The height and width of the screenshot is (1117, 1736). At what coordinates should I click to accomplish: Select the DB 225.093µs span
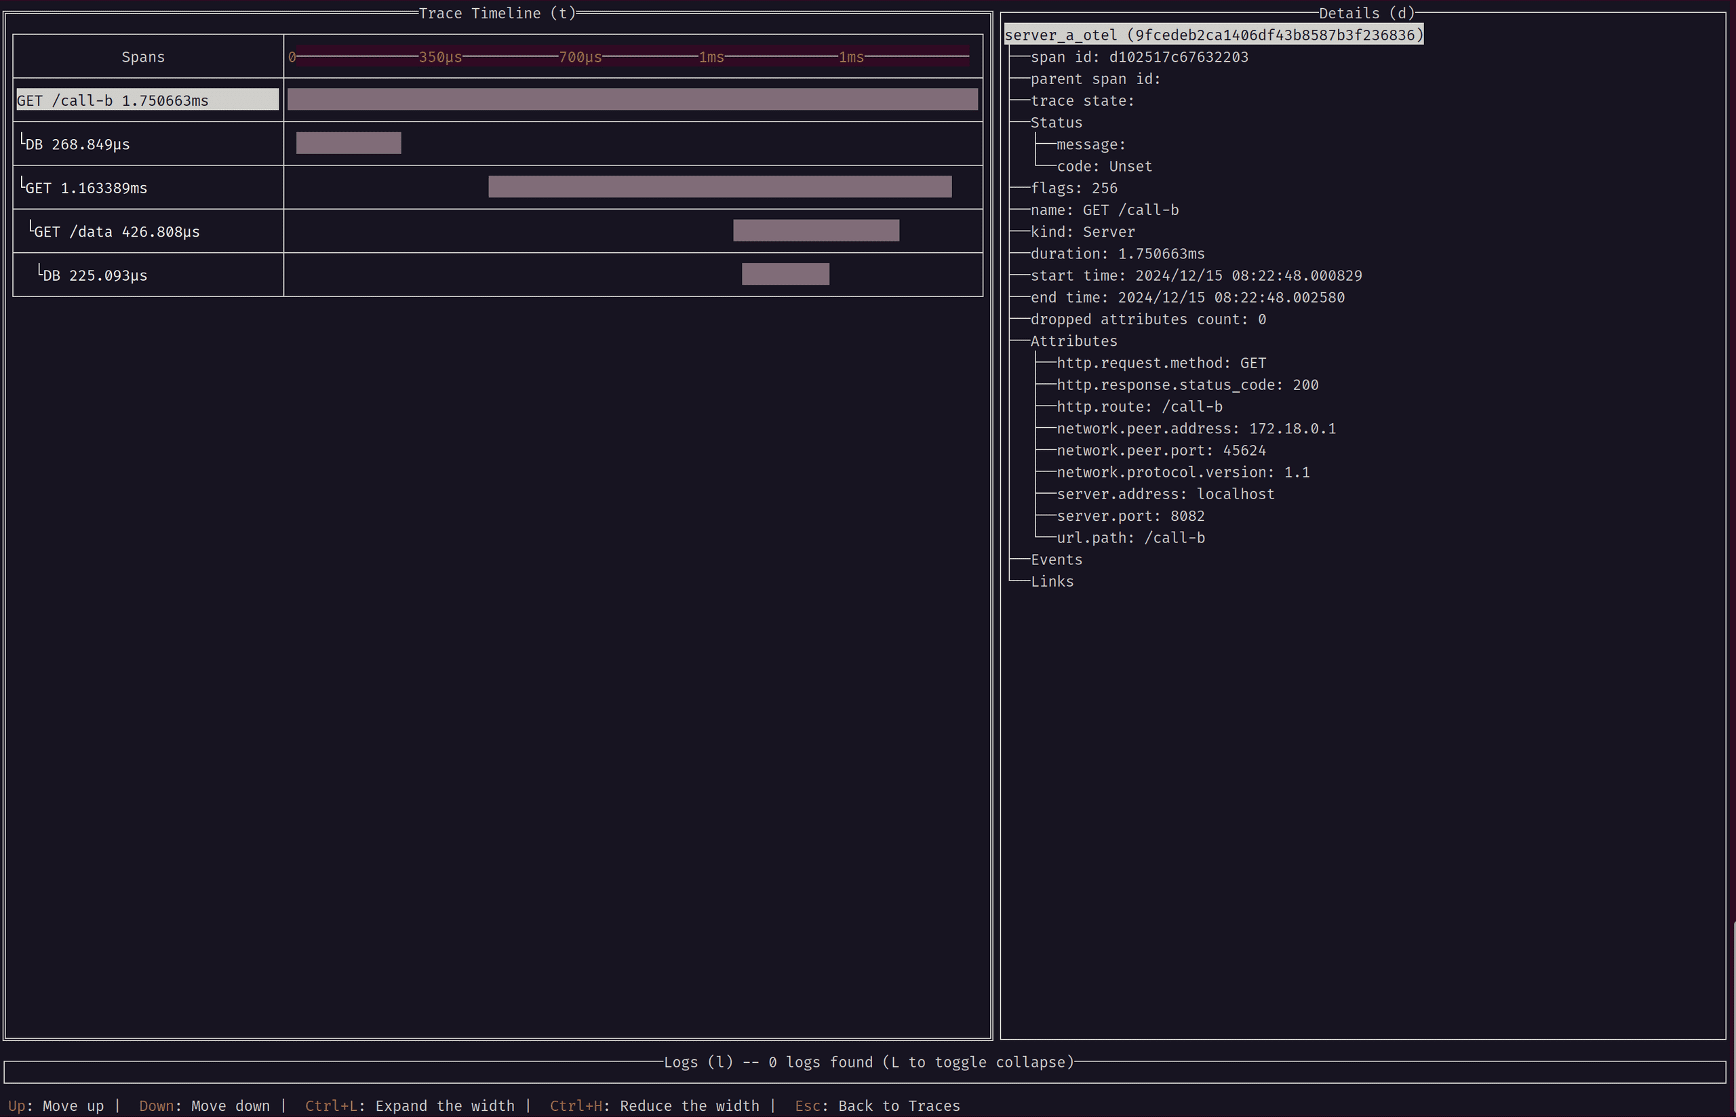coord(94,275)
